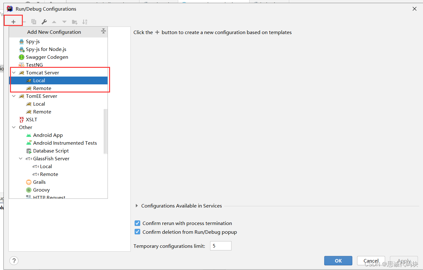Select the XSLT label
Viewport: 423px width, 270px height.
[x=32, y=120]
